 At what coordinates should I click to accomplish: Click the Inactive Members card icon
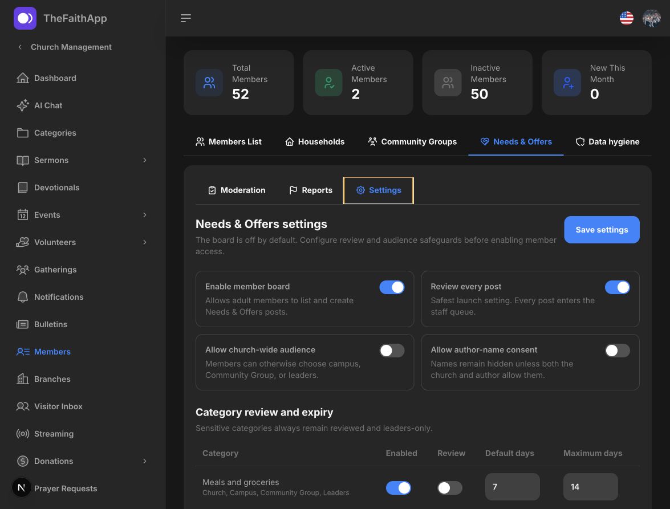point(448,83)
